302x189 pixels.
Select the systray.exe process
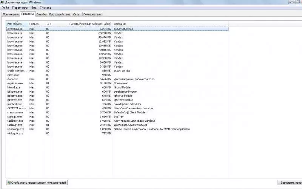coord(117,117)
